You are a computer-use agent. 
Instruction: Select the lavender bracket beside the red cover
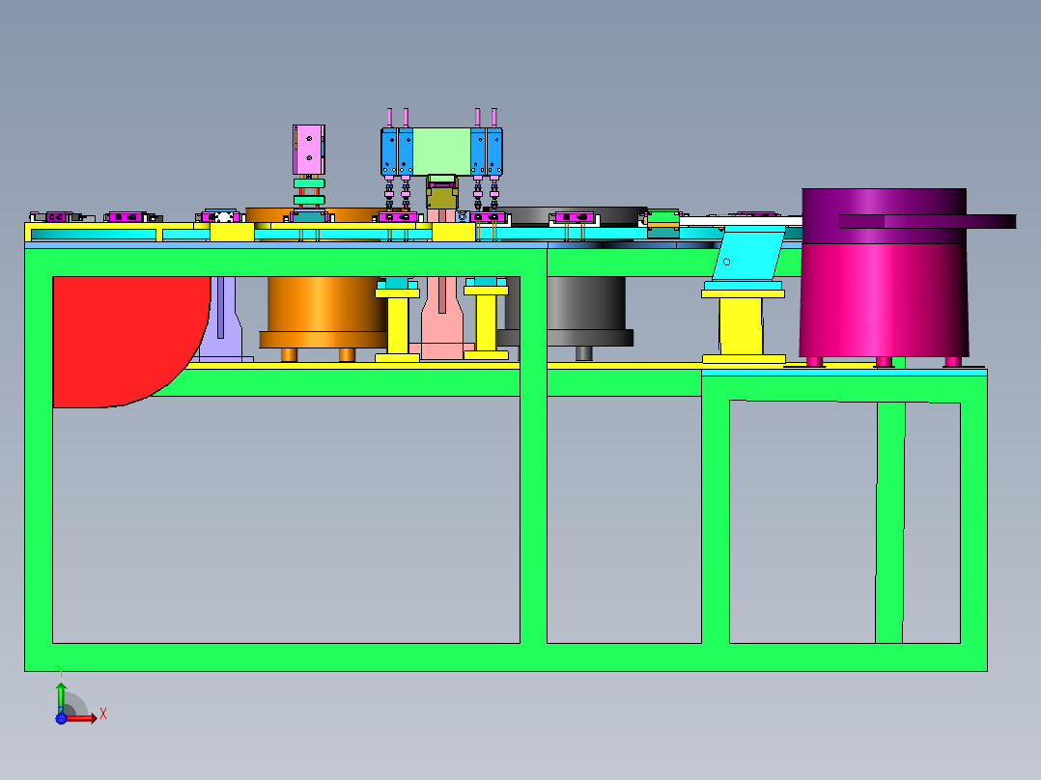click(x=226, y=319)
